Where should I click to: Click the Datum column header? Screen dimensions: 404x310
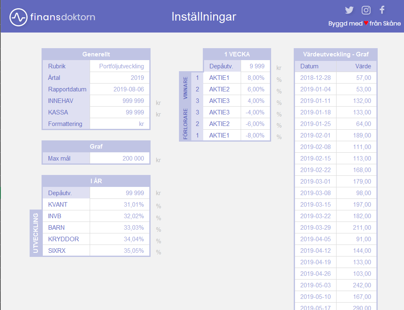point(316,66)
